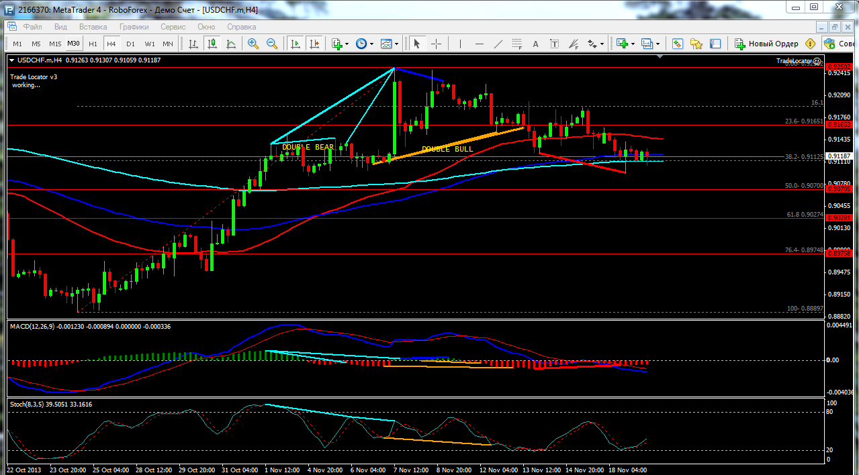Click the application icon in menu bar

(x=11, y=27)
